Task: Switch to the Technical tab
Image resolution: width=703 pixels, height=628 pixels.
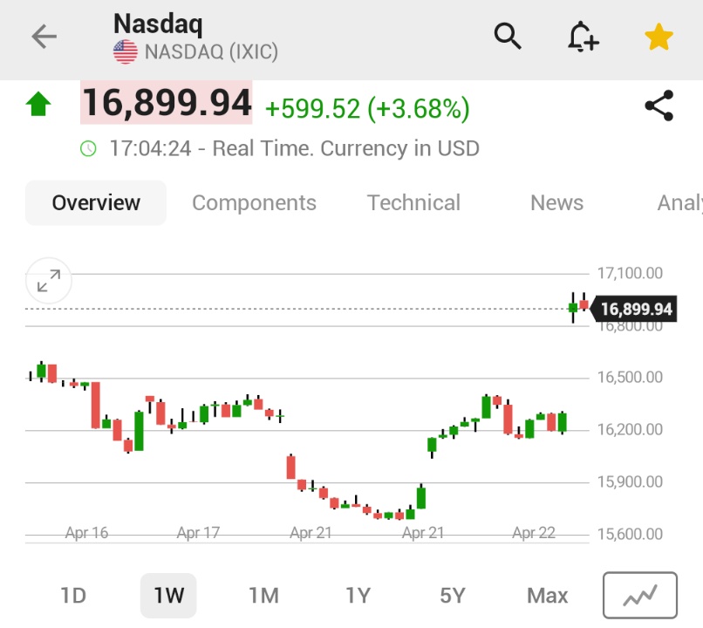Action: tap(413, 202)
